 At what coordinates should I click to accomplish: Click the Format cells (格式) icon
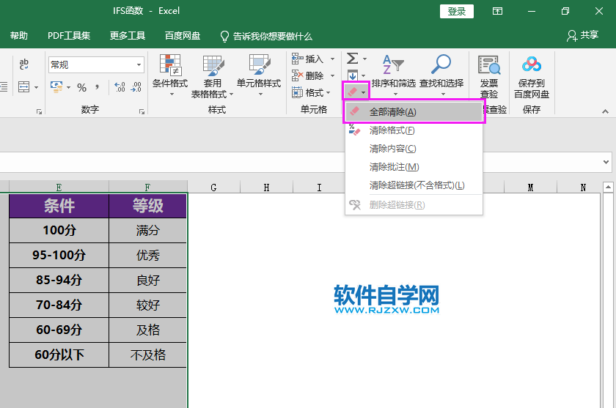(298, 92)
